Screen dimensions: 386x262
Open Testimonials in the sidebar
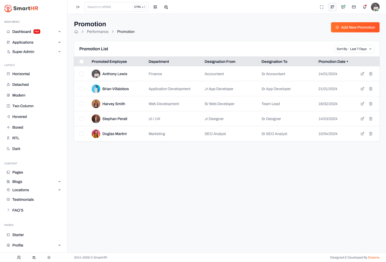point(23,200)
